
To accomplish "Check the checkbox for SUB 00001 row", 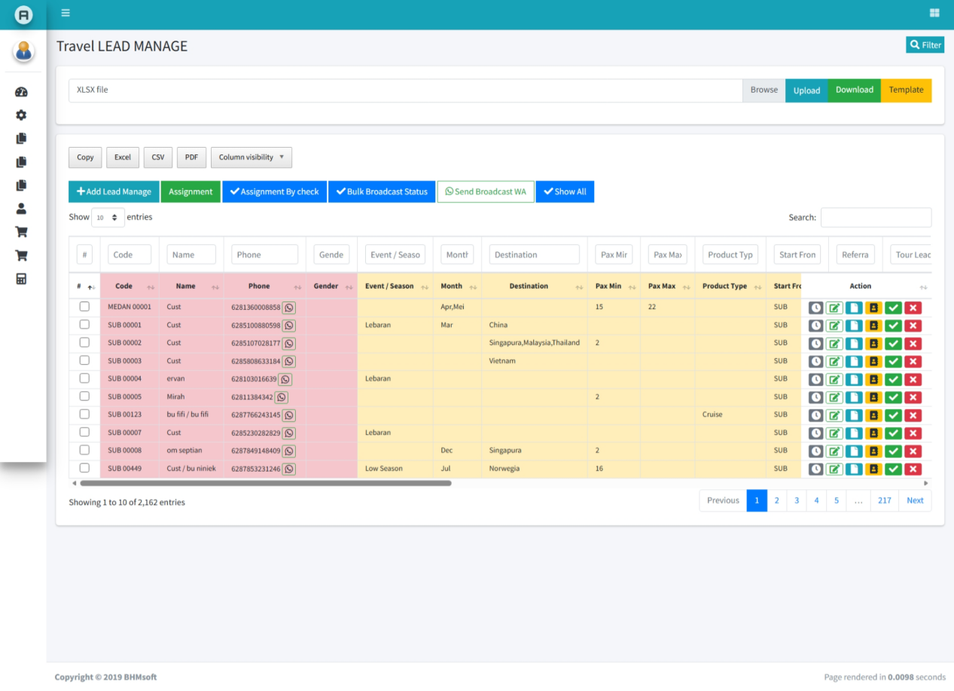I will 84,324.
